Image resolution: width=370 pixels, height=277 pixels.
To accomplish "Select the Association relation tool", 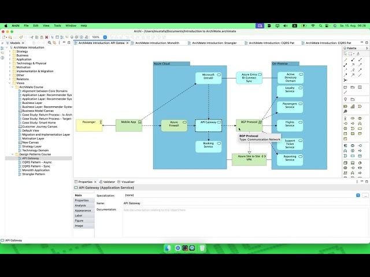I will pos(360,75).
